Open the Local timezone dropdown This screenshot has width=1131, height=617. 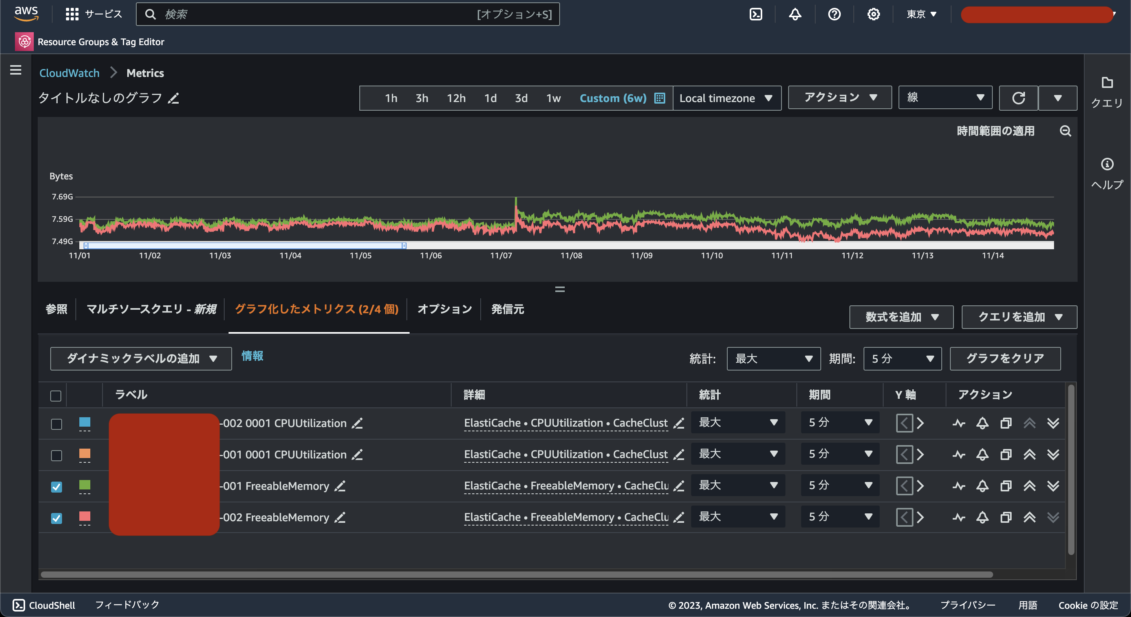(x=726, y=98)
